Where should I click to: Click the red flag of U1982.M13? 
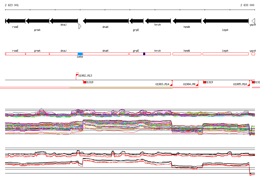pyautogui.click(x=77, y=75)
